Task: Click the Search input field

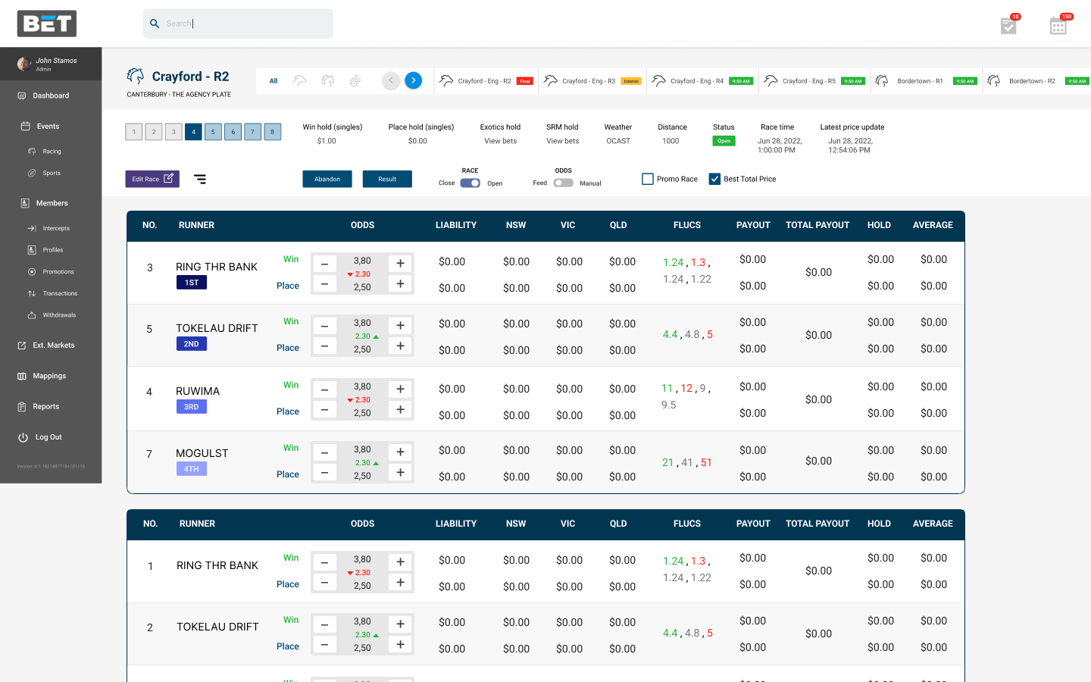Action: [x=242, y=23]
